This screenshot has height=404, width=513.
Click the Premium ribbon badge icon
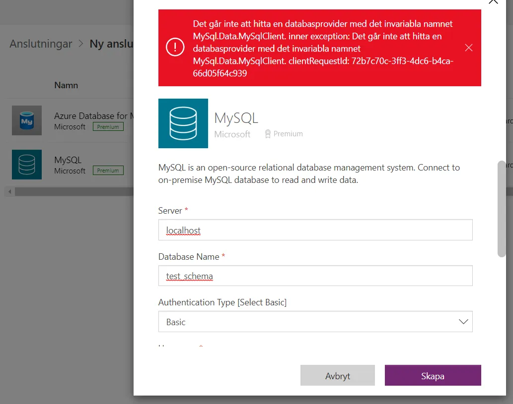tap(268, 134)
